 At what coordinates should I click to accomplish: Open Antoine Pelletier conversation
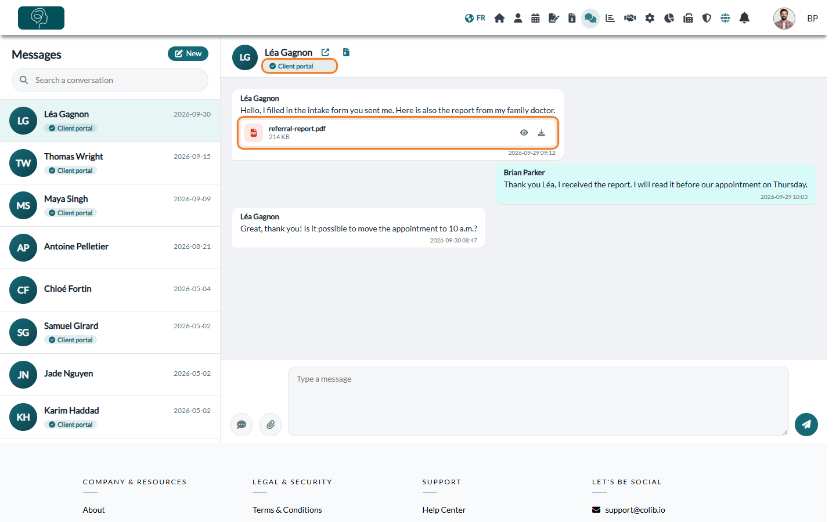[x=110, y=248]
